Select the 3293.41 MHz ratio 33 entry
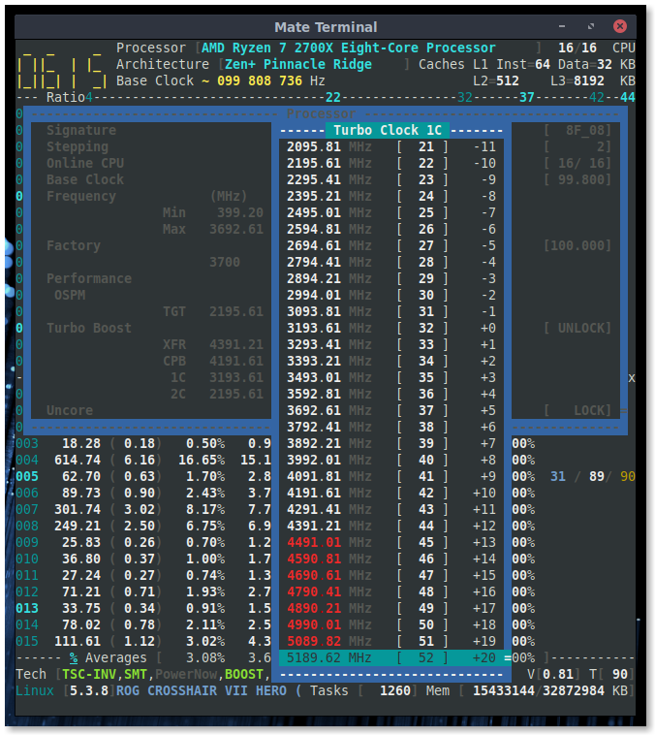655x735 pixels. point(391,344)
